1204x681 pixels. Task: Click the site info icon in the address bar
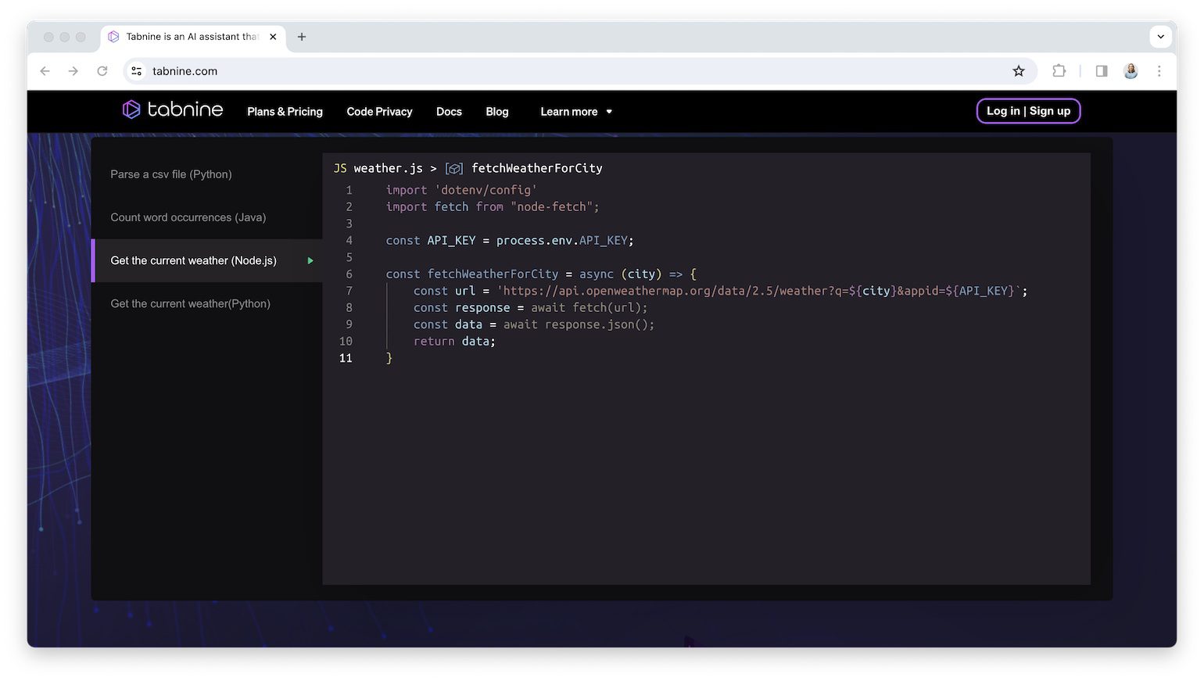tap(136, 70)
